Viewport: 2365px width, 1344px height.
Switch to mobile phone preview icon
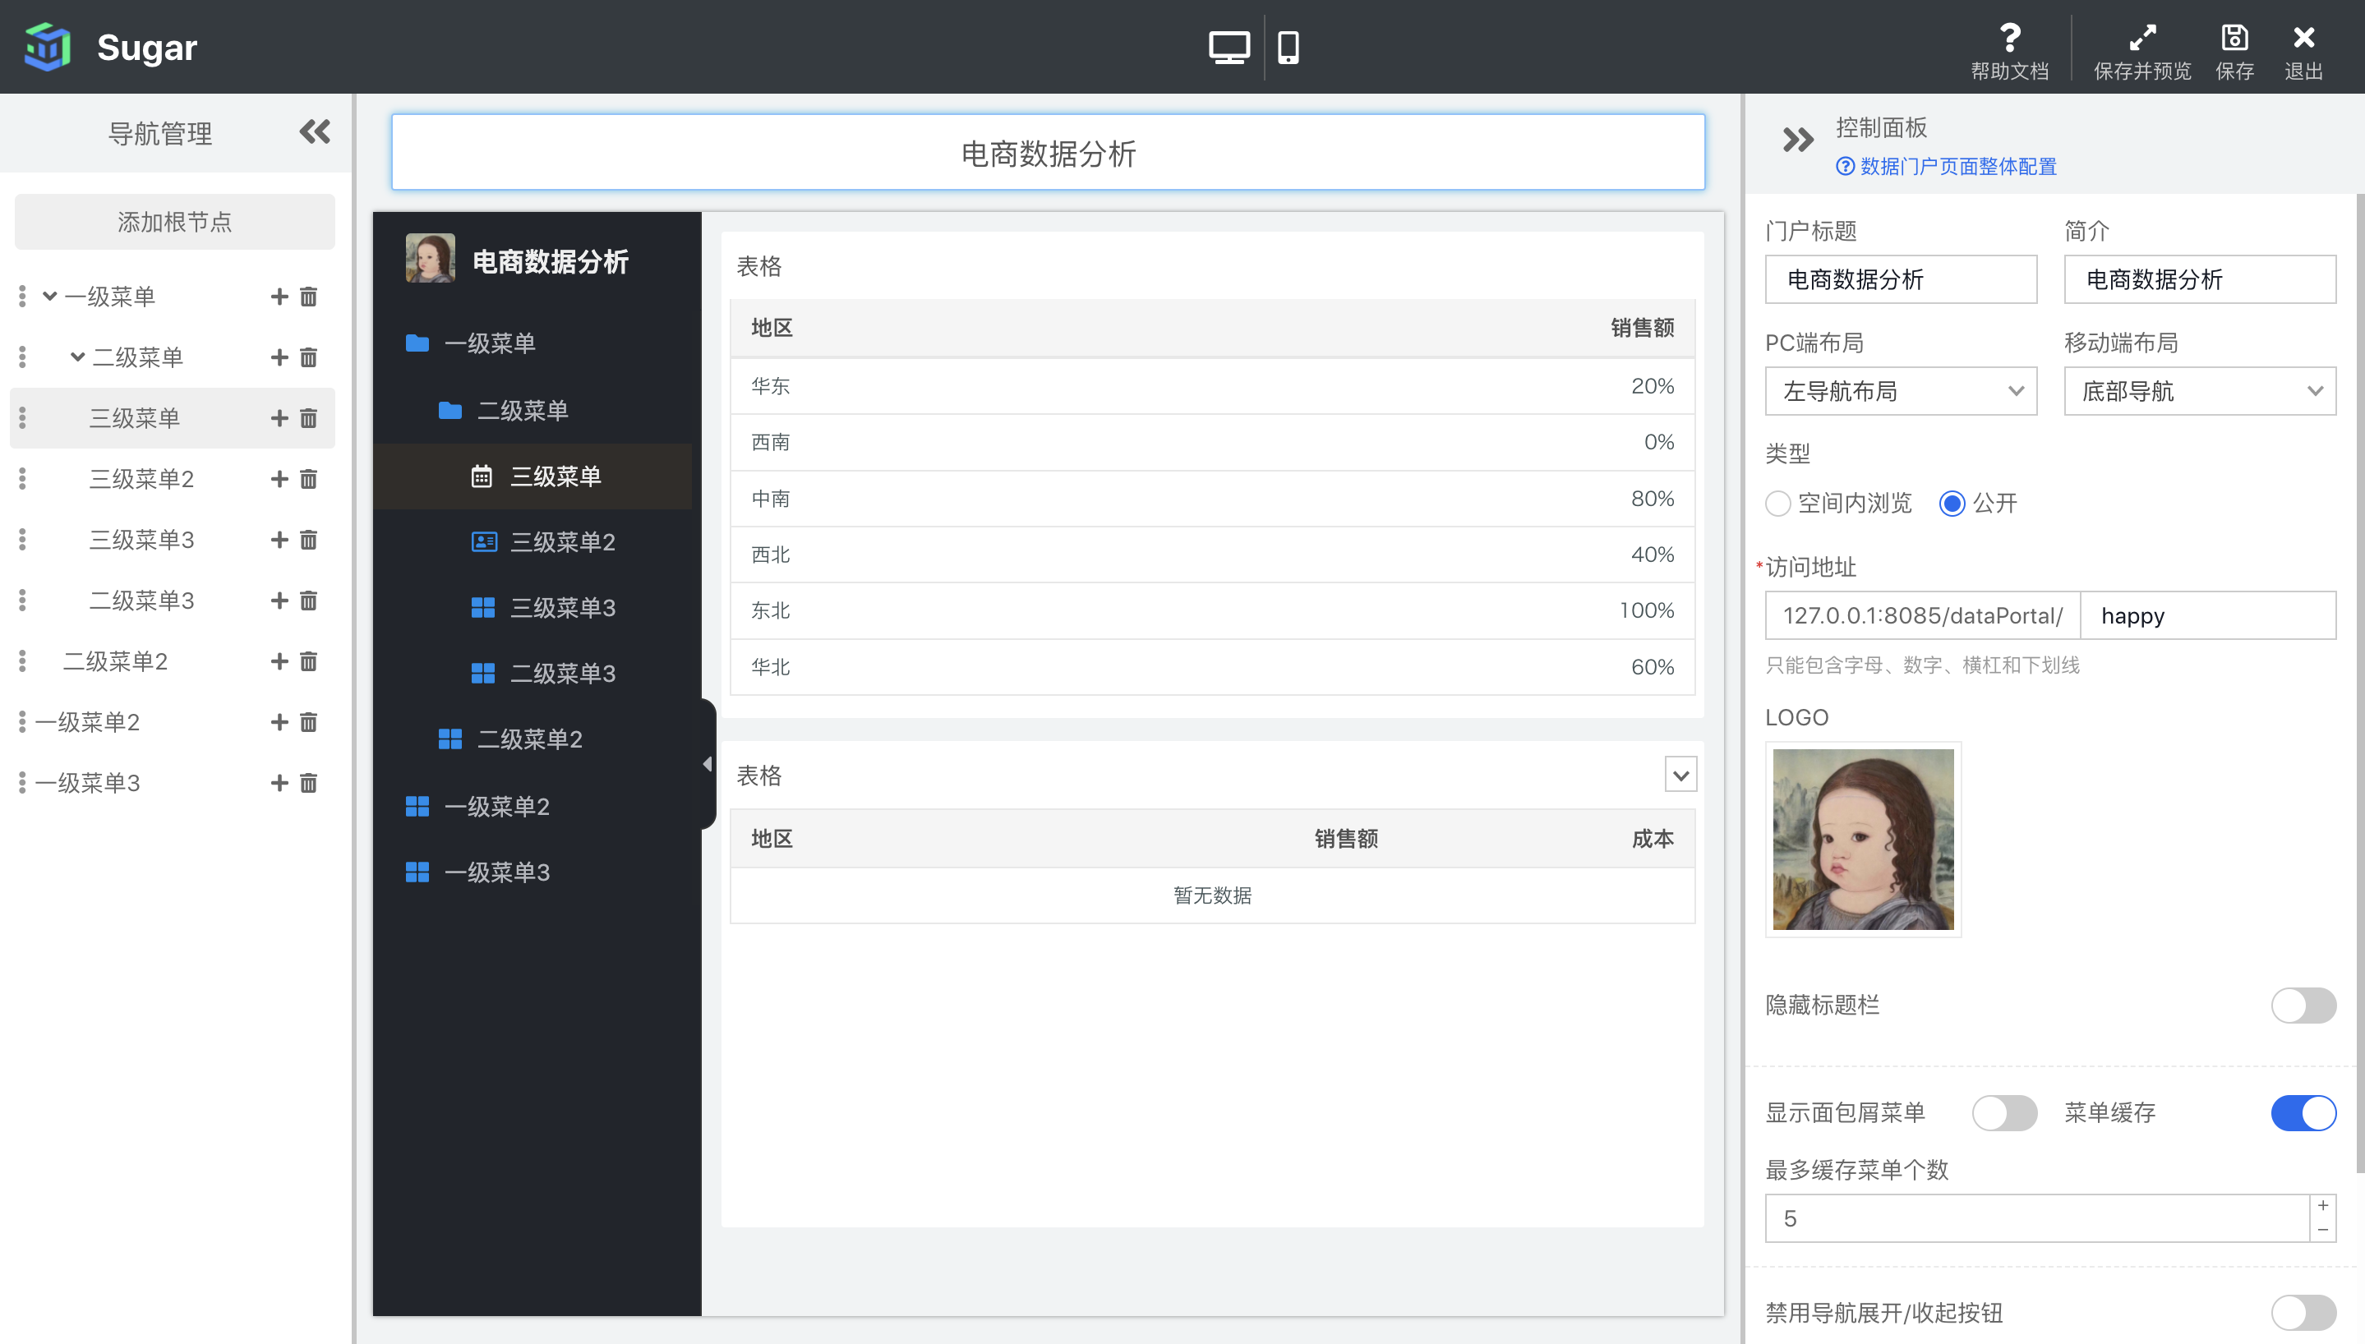click(x=1288, y=47)
